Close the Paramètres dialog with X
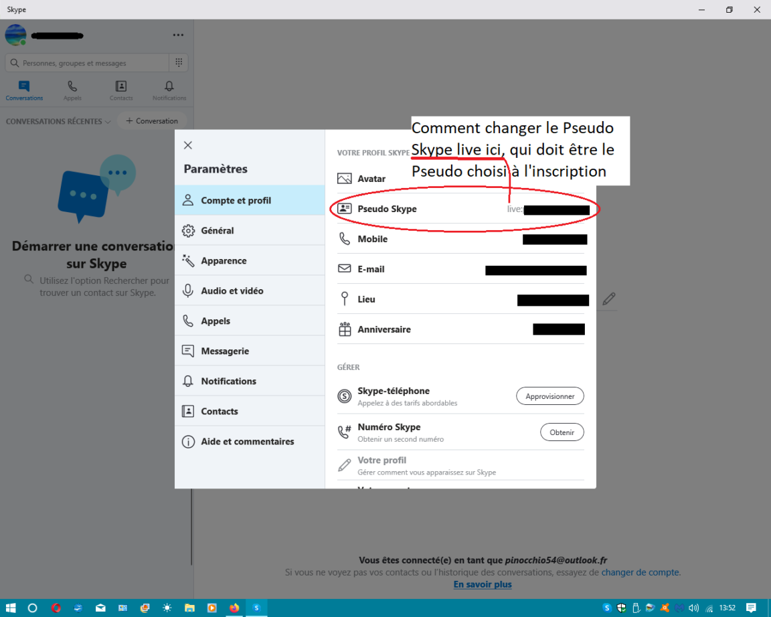This screenshot has width=771, height=617. [x=188, y=145]
